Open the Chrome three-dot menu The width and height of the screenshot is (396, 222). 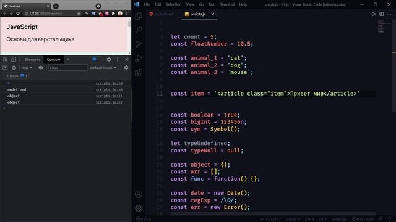point(127,14)
